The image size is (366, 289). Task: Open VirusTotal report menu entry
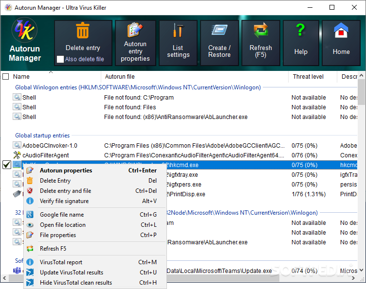pyautogui.click(x=95, y=262)
